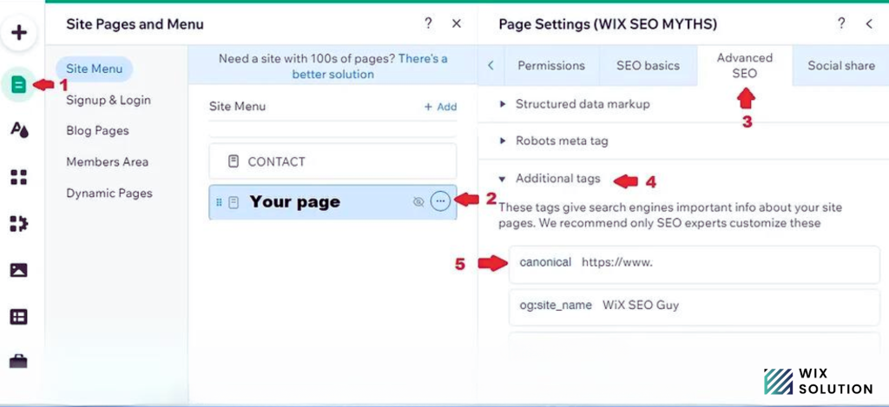Viewport: 889px width, 407px height.
Task: Close the Site Pages and Menu panel
Action: point(457,23)
